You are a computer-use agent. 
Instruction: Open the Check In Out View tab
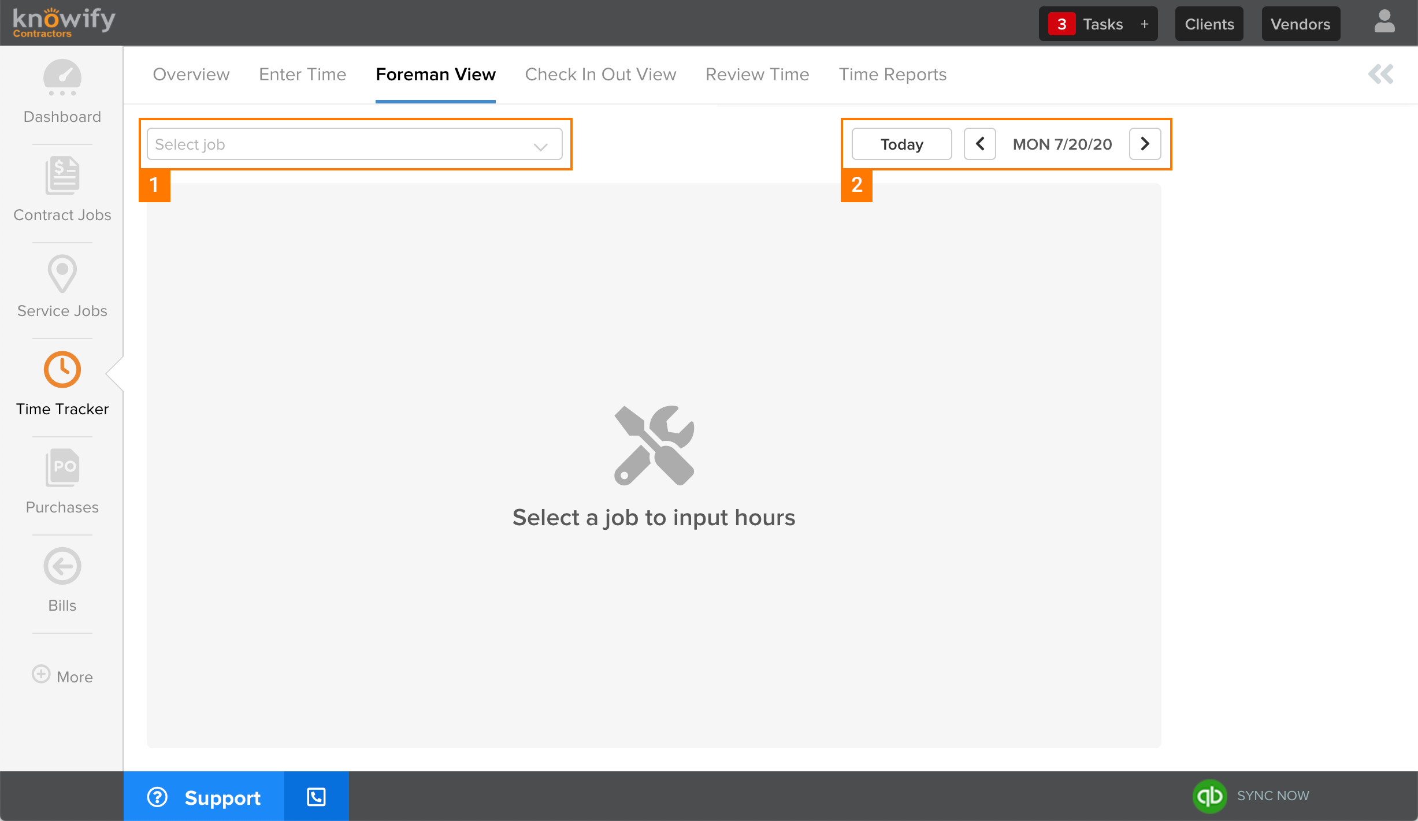(600, 75)
